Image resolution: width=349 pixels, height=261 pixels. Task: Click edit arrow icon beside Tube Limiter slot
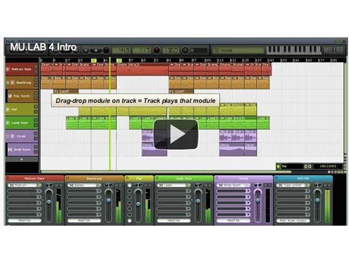pyautogui.click(x=308, y=185)
